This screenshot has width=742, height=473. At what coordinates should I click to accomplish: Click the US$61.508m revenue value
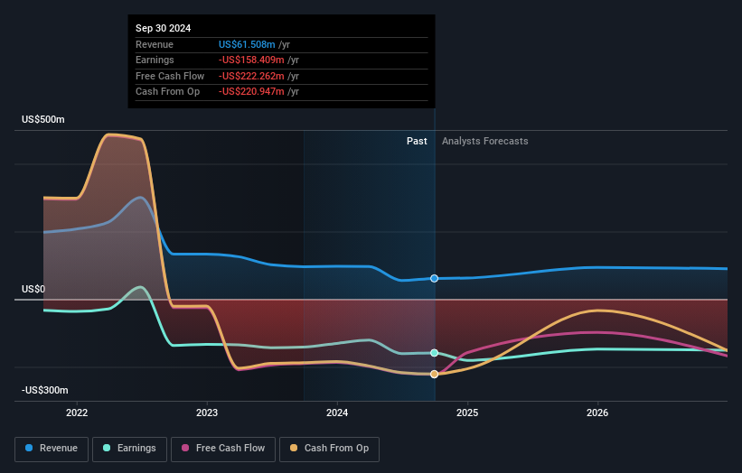point(247,44)
